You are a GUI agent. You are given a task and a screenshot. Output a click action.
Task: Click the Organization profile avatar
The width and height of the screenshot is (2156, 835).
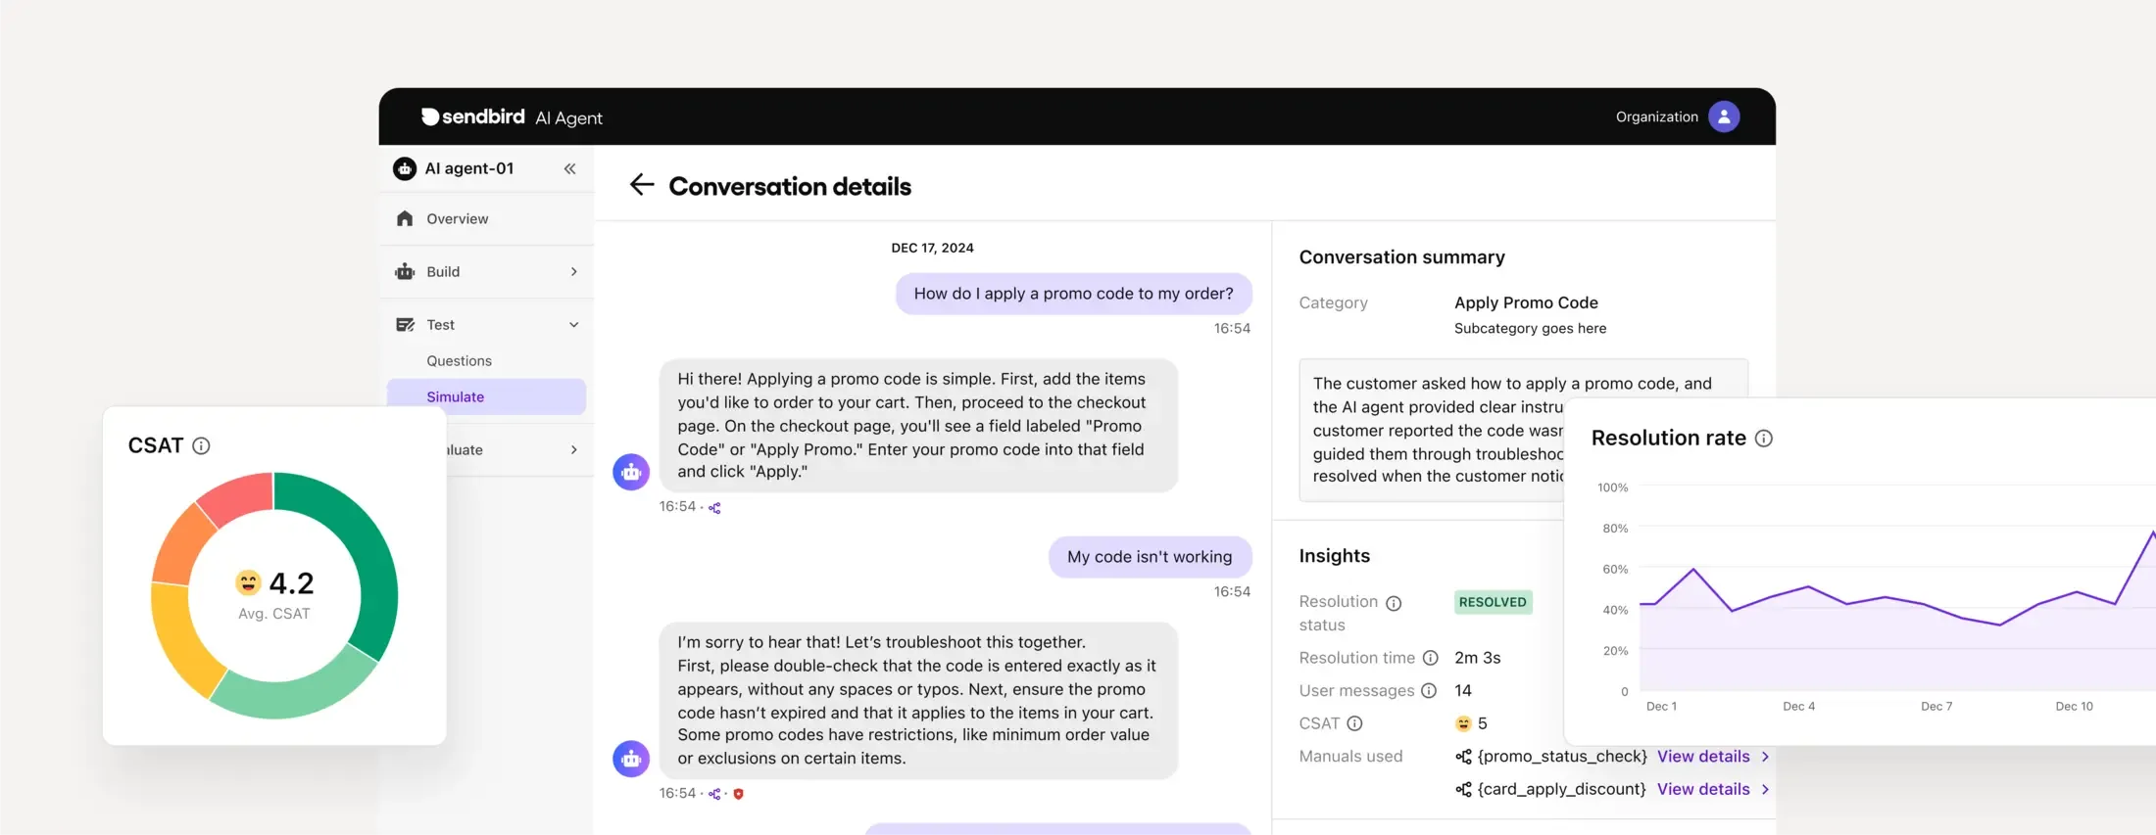pyautogui.click(x=1723, y=116)
